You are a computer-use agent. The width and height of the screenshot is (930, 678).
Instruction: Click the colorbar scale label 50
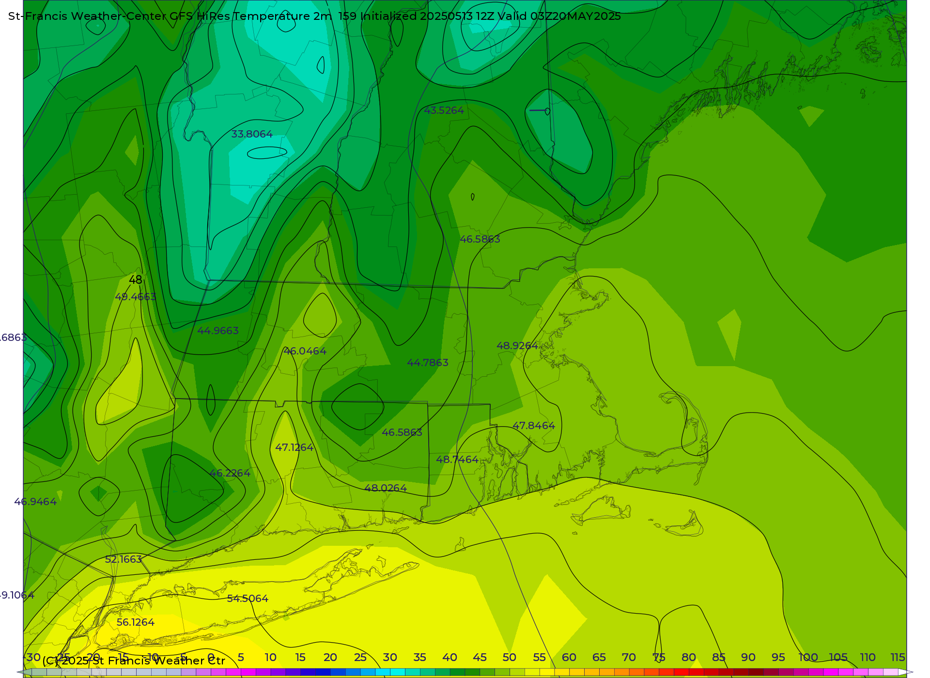(x=510, y=657)
